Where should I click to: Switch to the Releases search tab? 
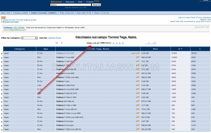point(70,2)
